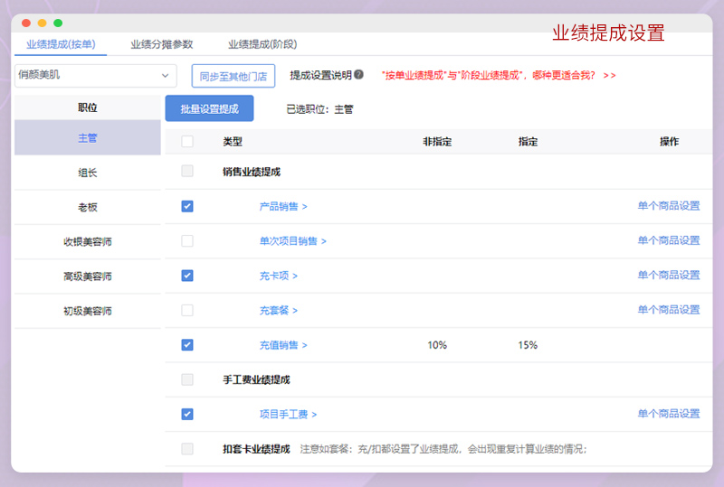Open 单个商品设置 for 产品销售

pyautogui.click(x=669, y=206)
